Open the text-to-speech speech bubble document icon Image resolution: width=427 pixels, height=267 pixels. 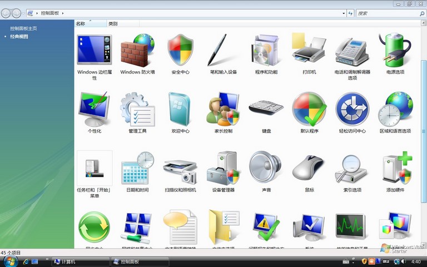click(x=180, y=227)
